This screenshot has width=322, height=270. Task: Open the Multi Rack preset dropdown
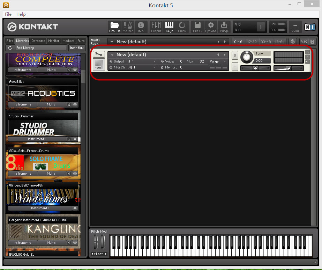tap(112, 42)
